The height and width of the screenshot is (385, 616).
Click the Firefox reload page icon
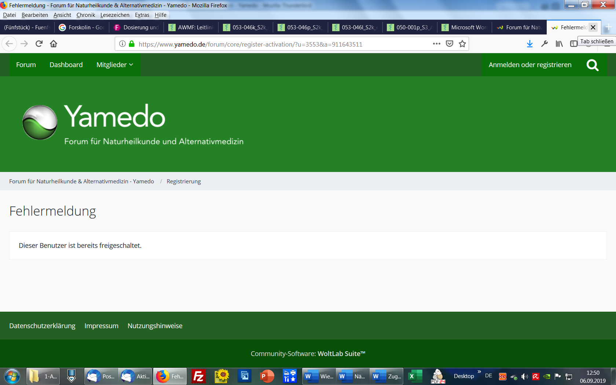coord(39,44)
